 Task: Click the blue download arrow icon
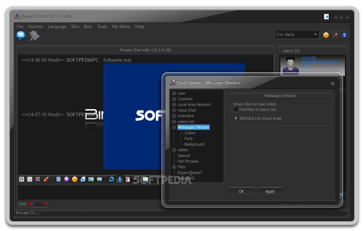(120, 179)
